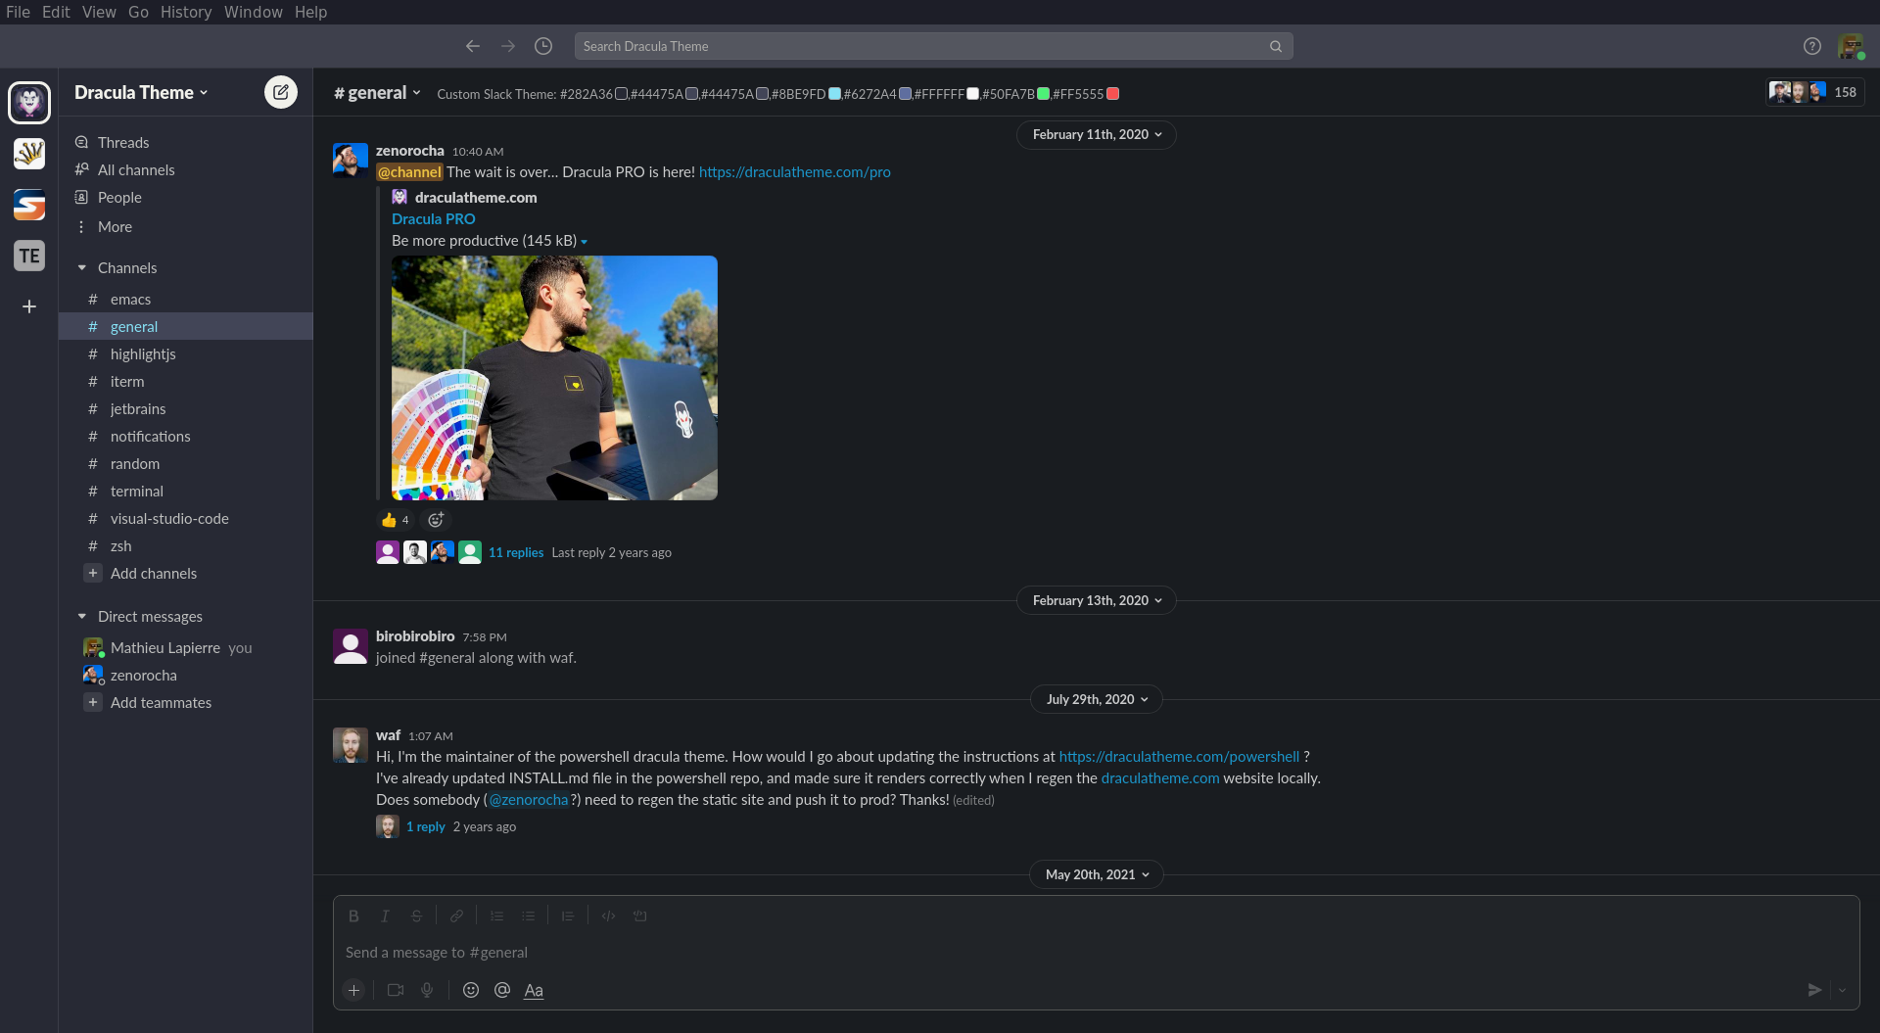Go back with the left arrow
This screenshot has width=1880, height=1033.
[x=473, y=46]
